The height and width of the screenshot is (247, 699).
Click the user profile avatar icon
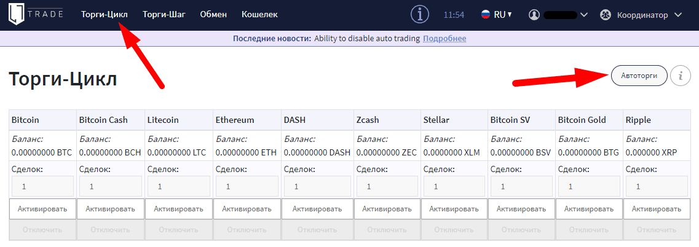535,15
